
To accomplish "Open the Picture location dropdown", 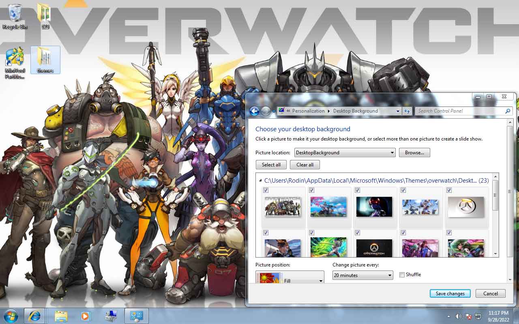I will point(345,153).
